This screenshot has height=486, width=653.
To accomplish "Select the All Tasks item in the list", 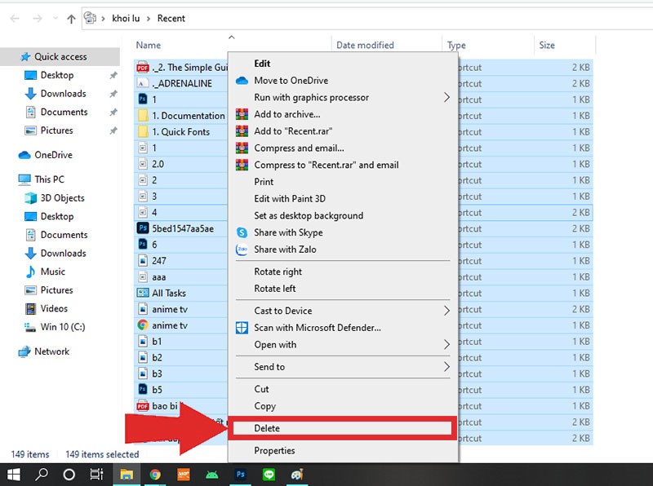I will 162,294.
